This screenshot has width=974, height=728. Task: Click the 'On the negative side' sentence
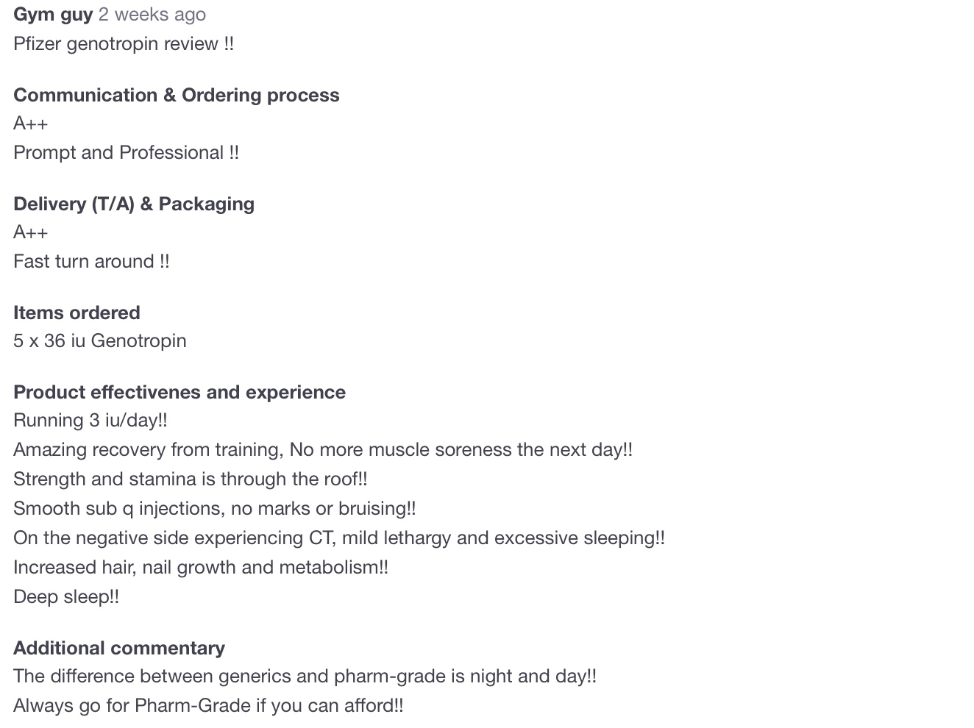[339, 538]
